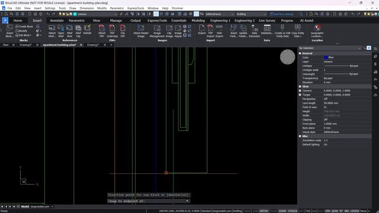Collapse the Misc properties section
This screenshot has width=379, height=213.
click(x=300, y=136)
